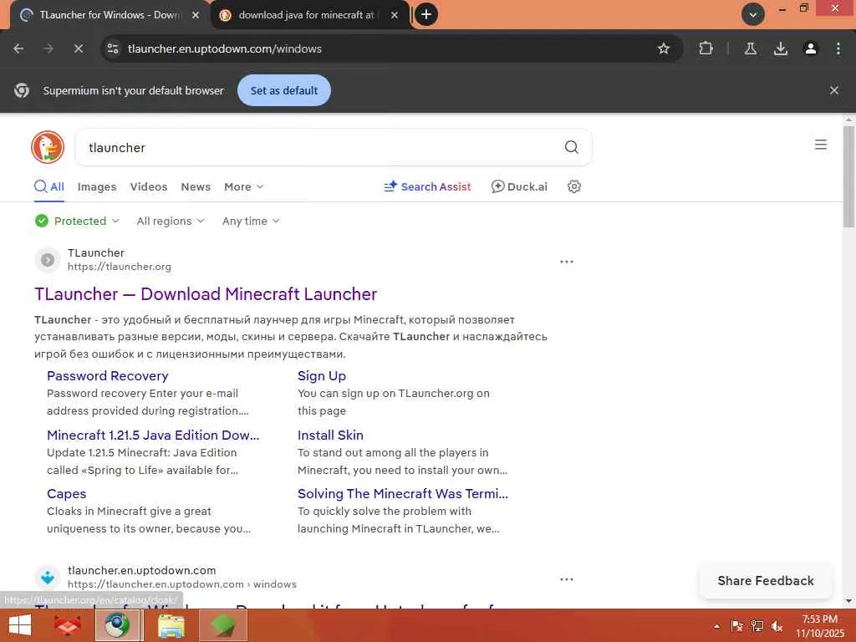Image resolution: width=856 pixels, height=642 pixels.
Task: Expand the Any time dropdown
Action: click(251, 221)
